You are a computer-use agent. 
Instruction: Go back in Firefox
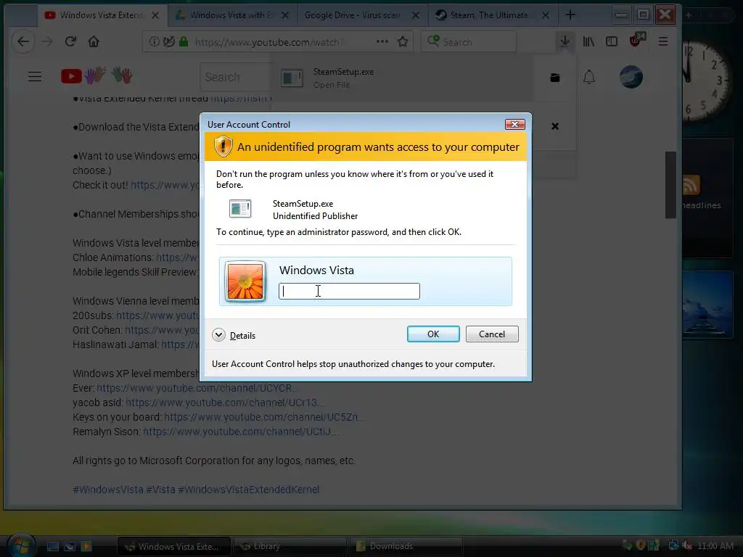tap(22, 41)
